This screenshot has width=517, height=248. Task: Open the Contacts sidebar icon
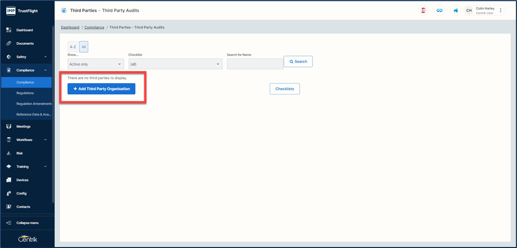(x=9, y=207)
